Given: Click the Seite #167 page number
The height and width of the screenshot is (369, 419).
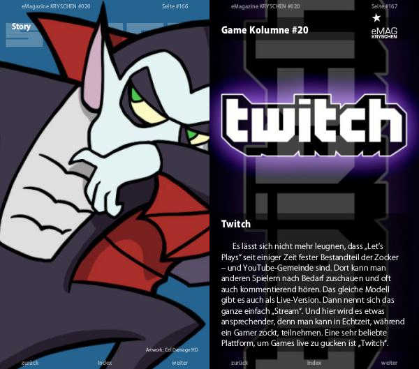Looking at the screenshot, I should click(x=384, y=6).
